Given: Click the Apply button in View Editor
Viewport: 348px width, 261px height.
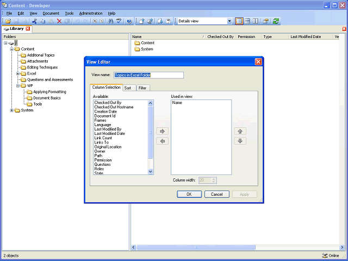Looking at the screenshot, I should pos(244,194).
